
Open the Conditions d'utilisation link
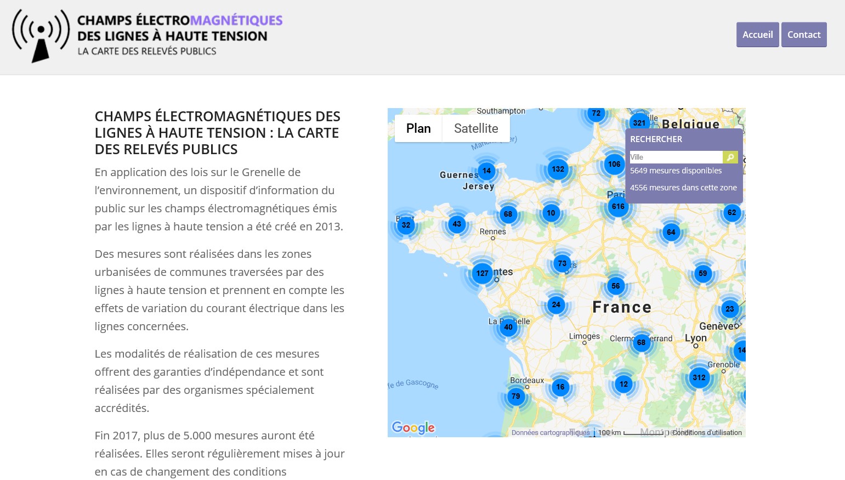pos(707,432)
